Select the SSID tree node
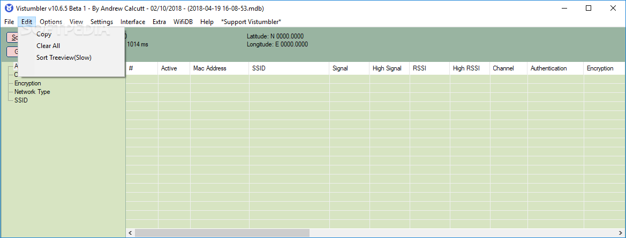 pyautogui.click(x=21, y=100)
